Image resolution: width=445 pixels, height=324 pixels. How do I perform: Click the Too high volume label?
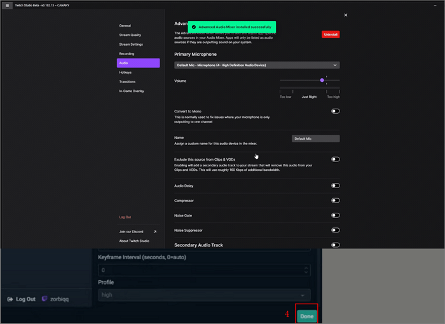tap(333, 97)
